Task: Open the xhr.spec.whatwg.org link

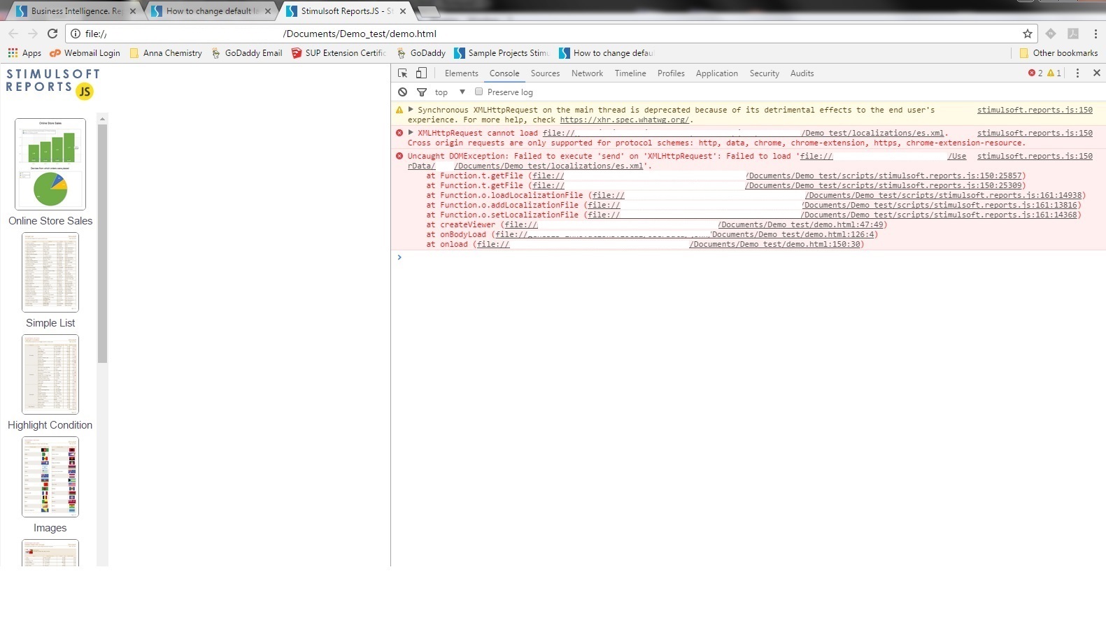Action: coord(624,120)
